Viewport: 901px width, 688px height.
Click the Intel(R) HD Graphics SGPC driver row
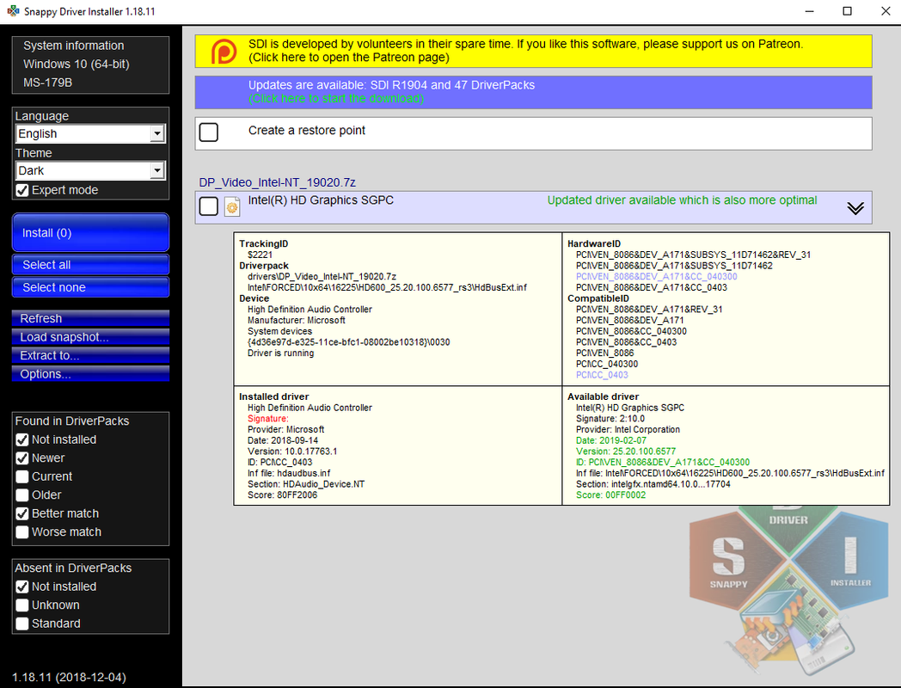(533, 207)
